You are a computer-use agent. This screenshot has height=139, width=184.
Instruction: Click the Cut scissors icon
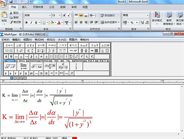point(11,13)
